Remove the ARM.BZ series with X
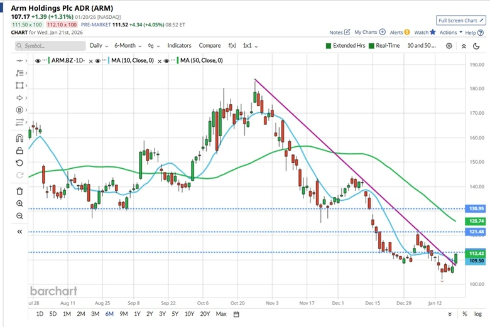 pos(90,62)
